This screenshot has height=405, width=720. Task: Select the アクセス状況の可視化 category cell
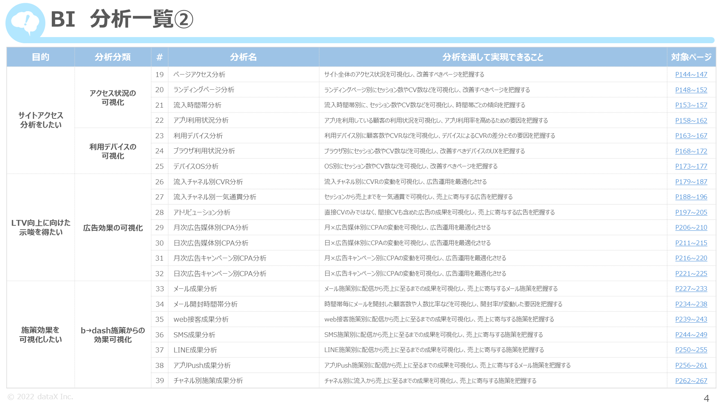tap(113, 98)
